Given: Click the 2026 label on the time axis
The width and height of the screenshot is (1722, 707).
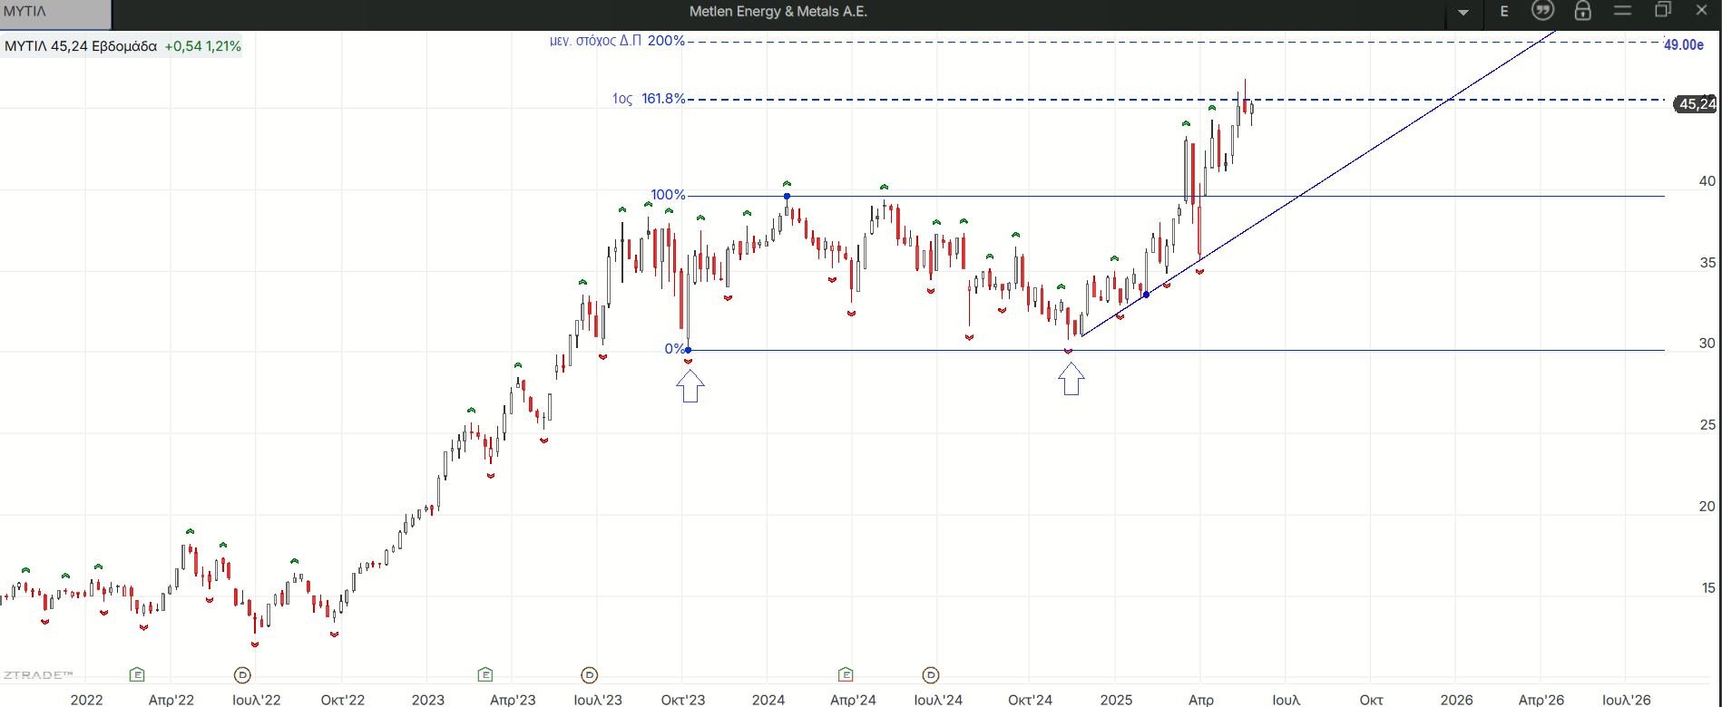Looking at the screenshot, I should coord(1457,700).
